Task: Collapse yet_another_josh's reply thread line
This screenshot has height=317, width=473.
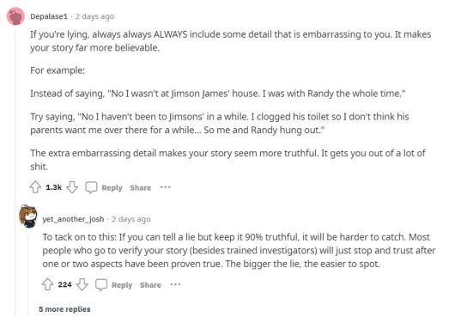Action: (x=28, y=273)
